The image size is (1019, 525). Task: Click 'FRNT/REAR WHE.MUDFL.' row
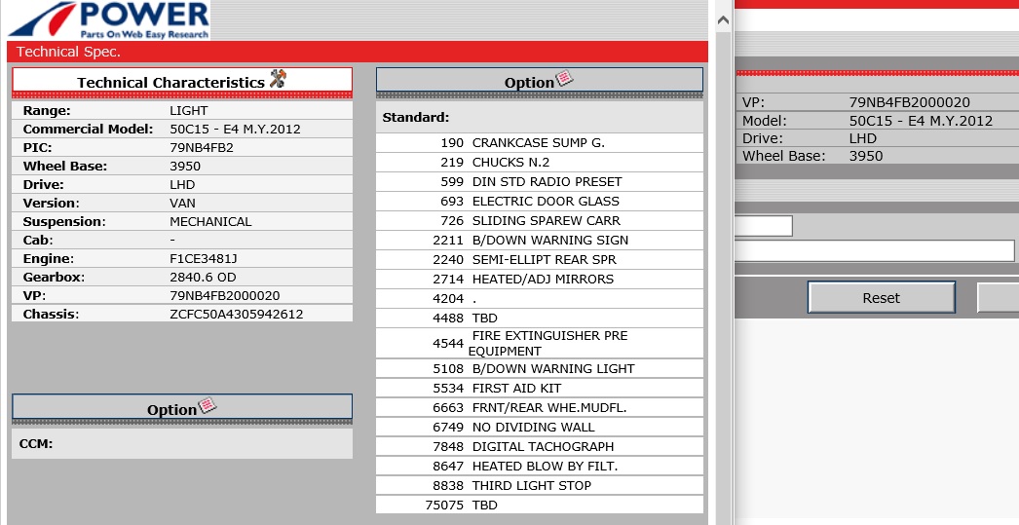click(540, 407)
